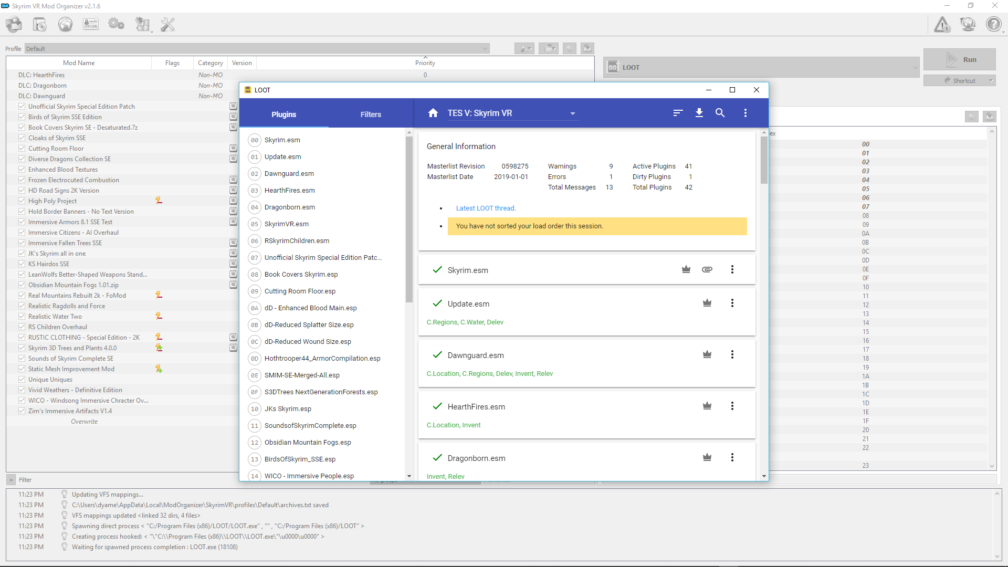Click the LOOT details pane scrollbar
The height and width of the screenshot is (567, 1008).
coord(764,160)
